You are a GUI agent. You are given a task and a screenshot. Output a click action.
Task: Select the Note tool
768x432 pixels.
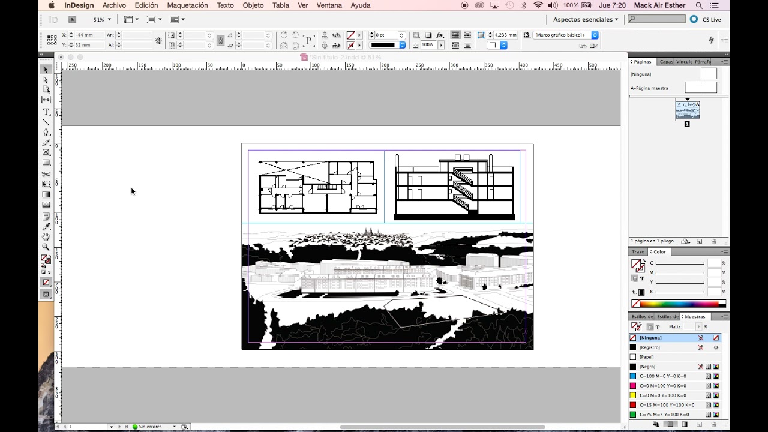46,217
